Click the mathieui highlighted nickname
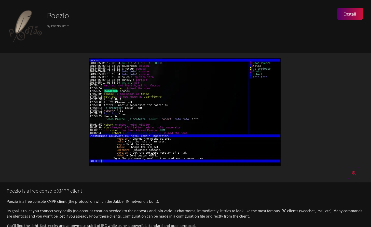 110,91
